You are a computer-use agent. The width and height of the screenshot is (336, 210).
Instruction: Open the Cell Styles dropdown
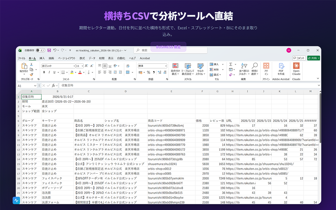pos(200,69)
